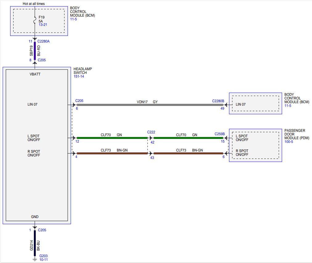Click pin number 49 at C2280B

[x=222, y=108]
